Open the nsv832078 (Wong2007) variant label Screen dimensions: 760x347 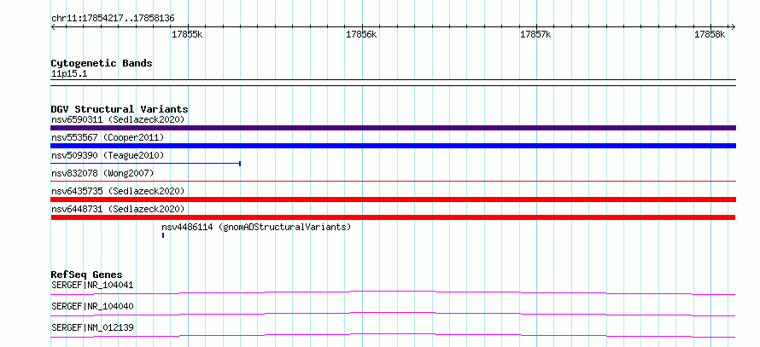[102, 173]
